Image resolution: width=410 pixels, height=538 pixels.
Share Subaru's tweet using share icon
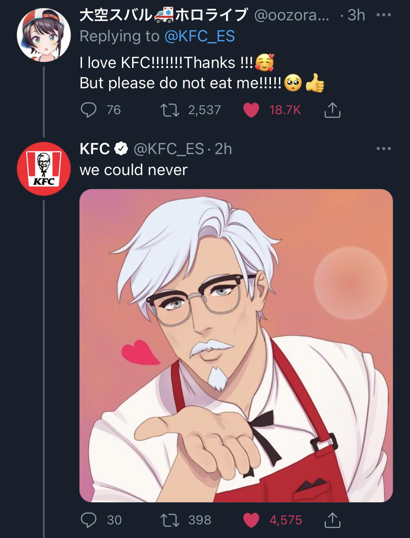click(x=332, y=110)
